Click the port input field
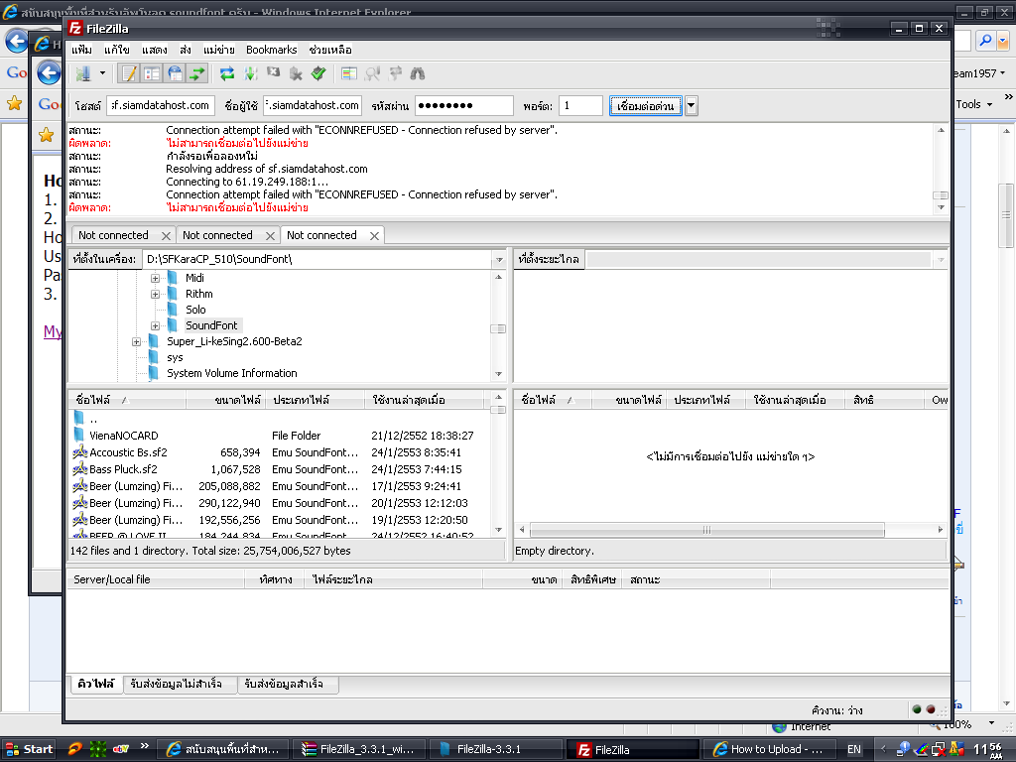Viewport: 1016px width, 762px height. 580,105
